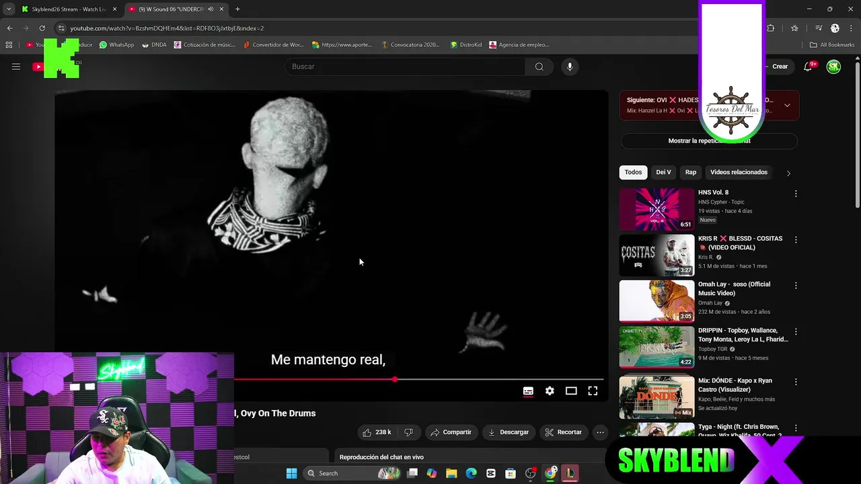Mute the W Sound 06 tab audio
The height and width of the screenshot is (484, 861).
point(211,9)
